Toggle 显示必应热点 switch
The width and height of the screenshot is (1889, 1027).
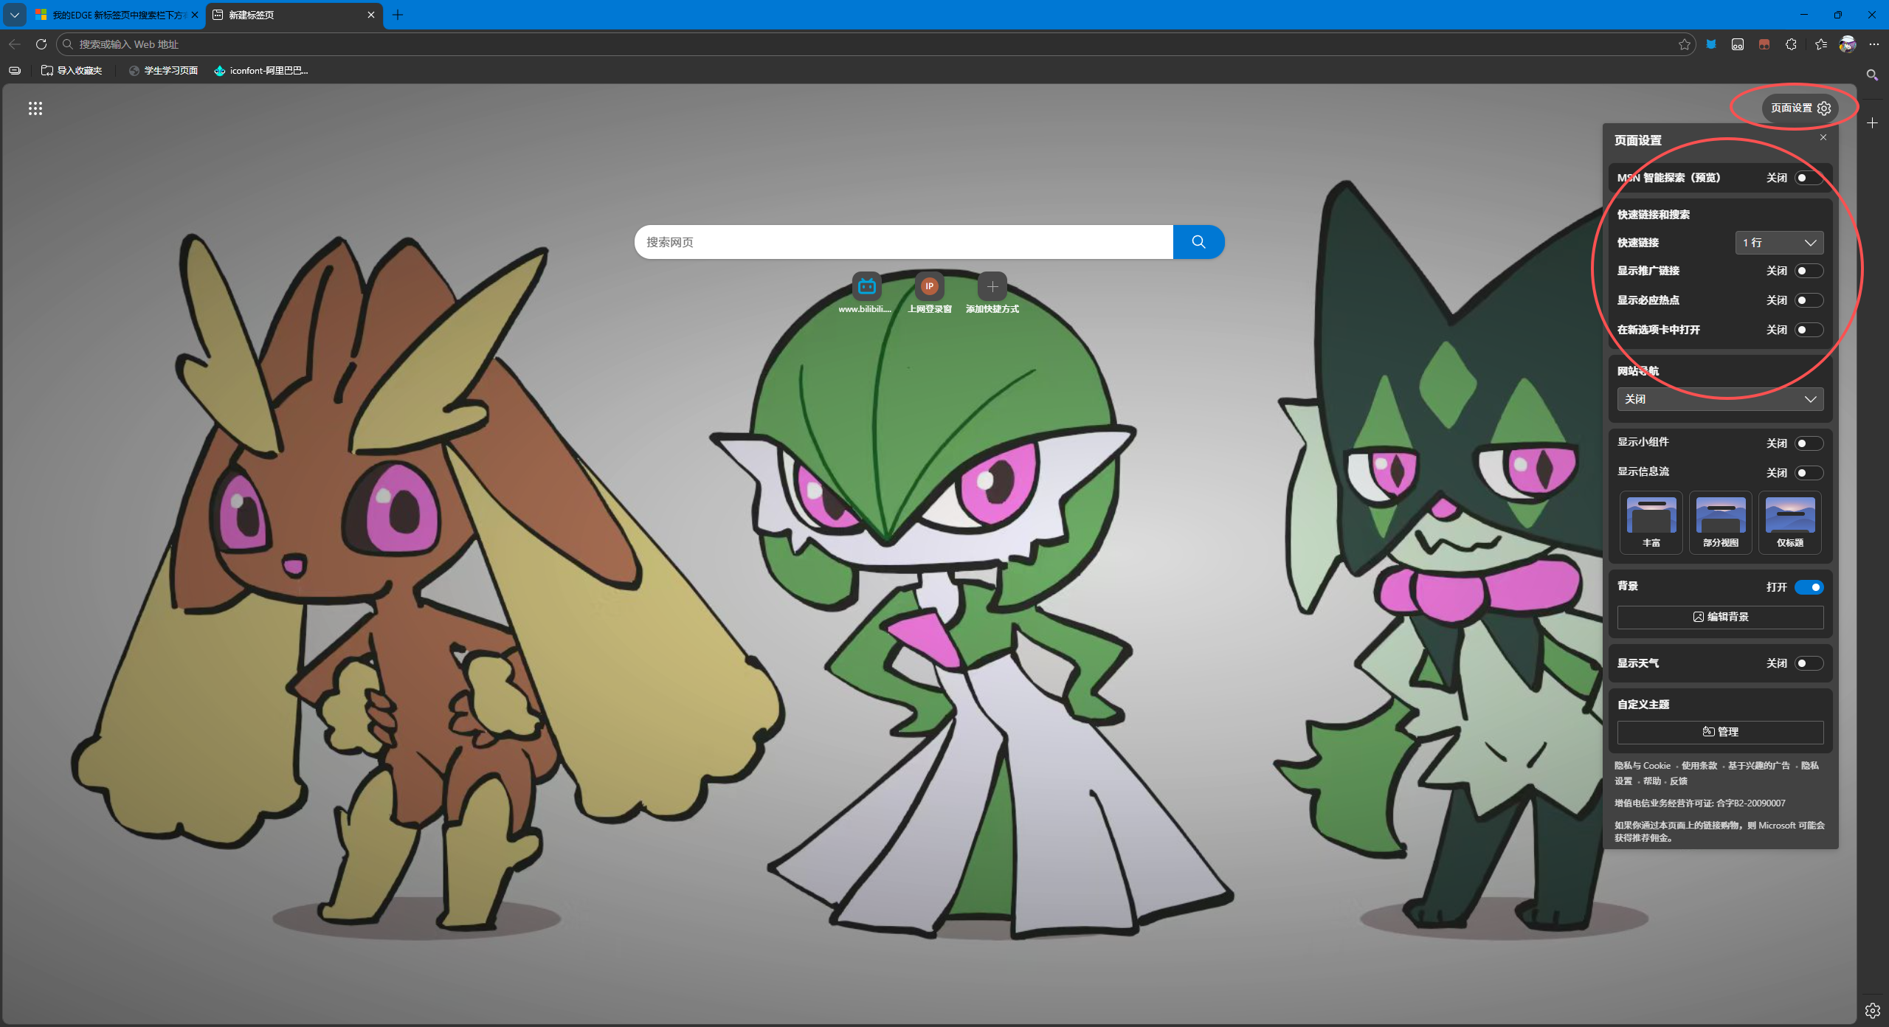pyautogui.click(x=1809, y=300)
